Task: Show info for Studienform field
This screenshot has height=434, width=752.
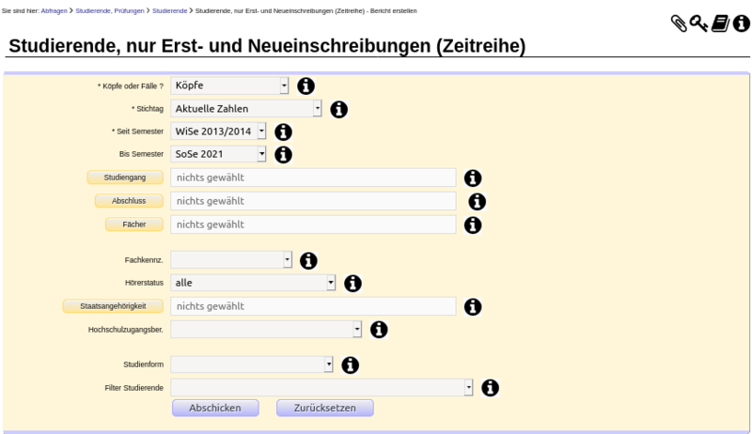Action: click(x=350, y=365)
